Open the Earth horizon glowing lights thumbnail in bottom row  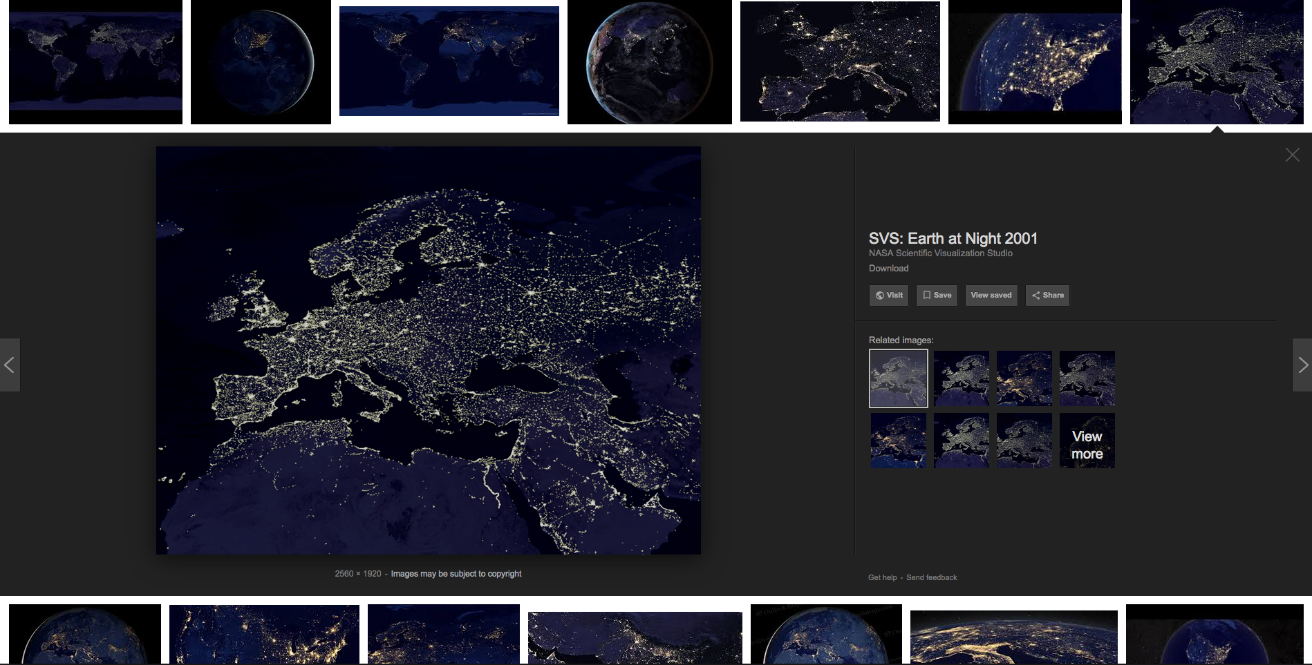coord(1014,637)
